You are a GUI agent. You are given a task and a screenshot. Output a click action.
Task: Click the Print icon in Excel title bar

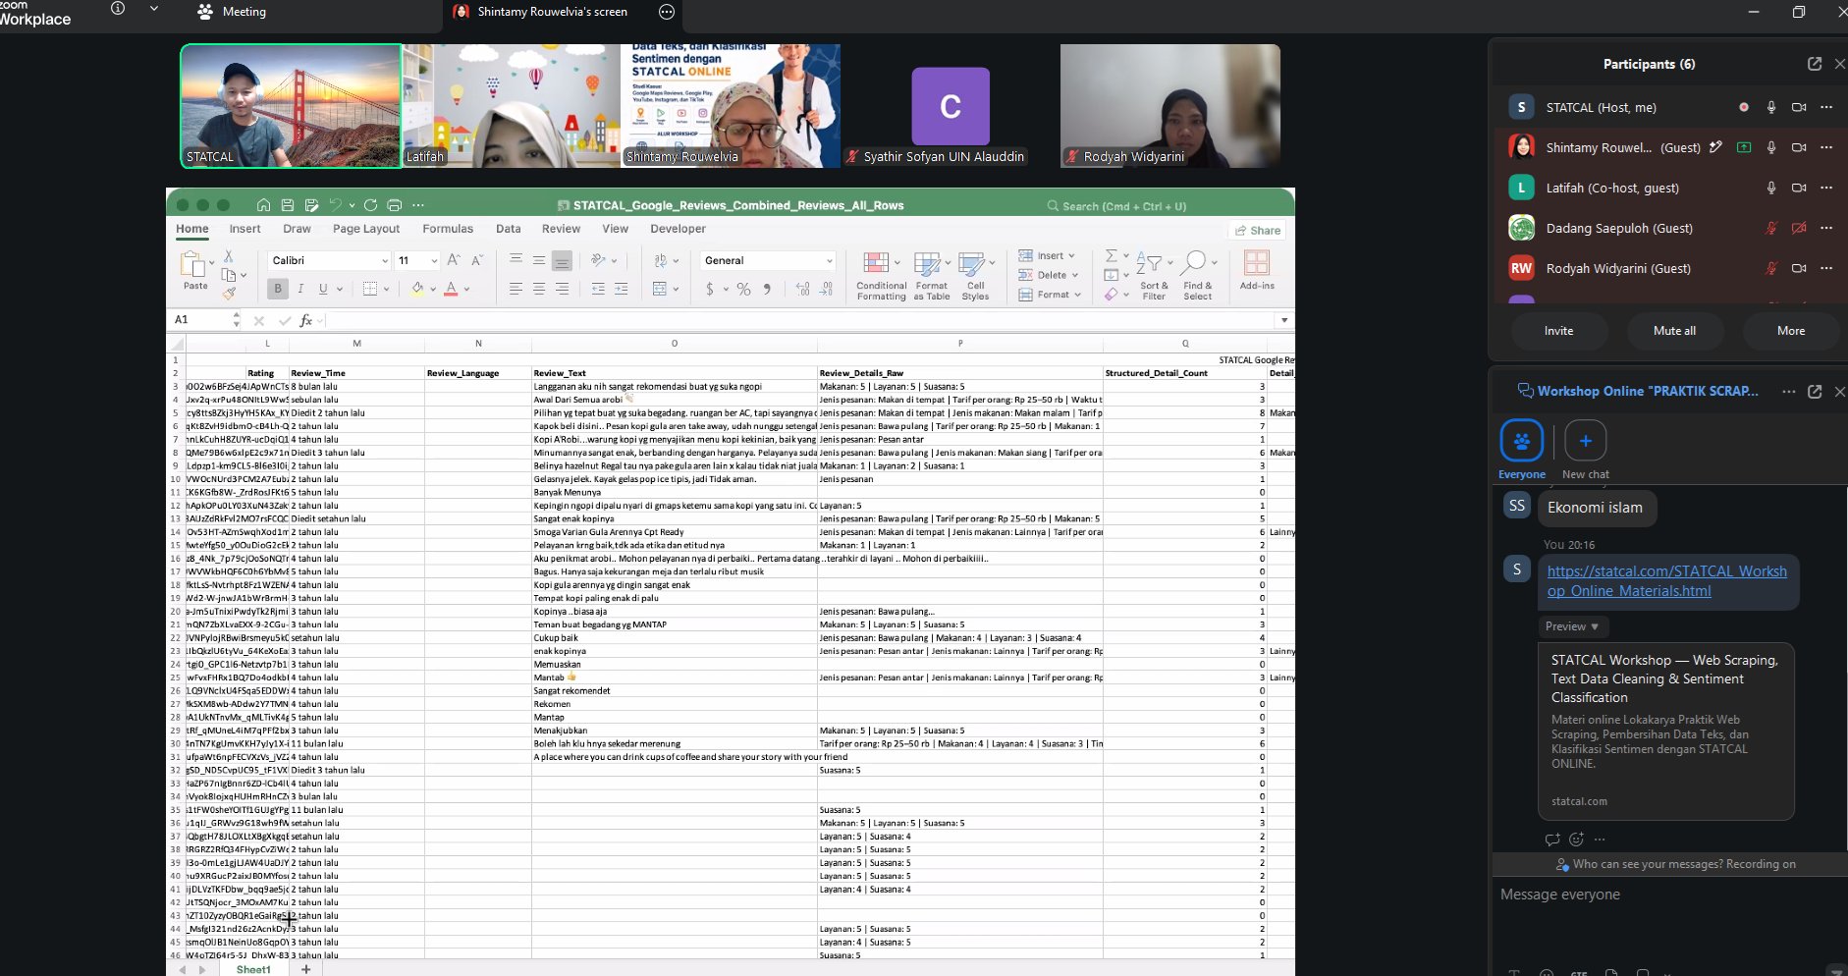pos(395,205)
